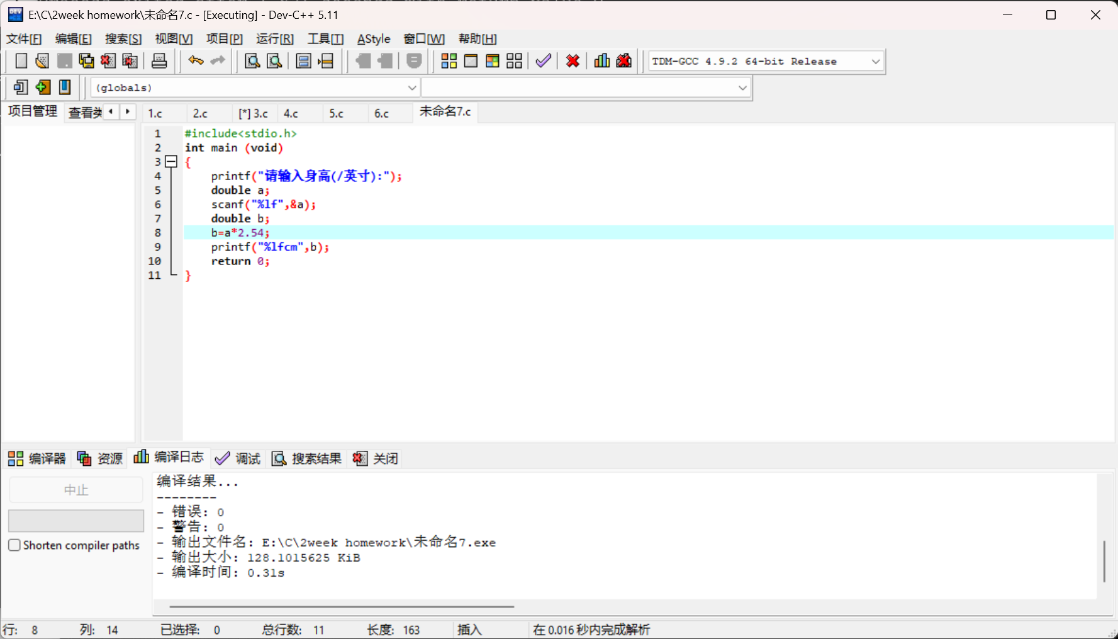Select the 未命名7.c file tab

(x=445, y=111)
